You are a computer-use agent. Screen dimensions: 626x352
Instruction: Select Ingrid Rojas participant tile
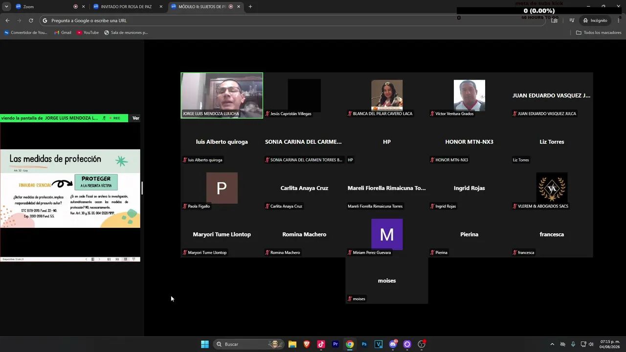(x=469, y=188)
